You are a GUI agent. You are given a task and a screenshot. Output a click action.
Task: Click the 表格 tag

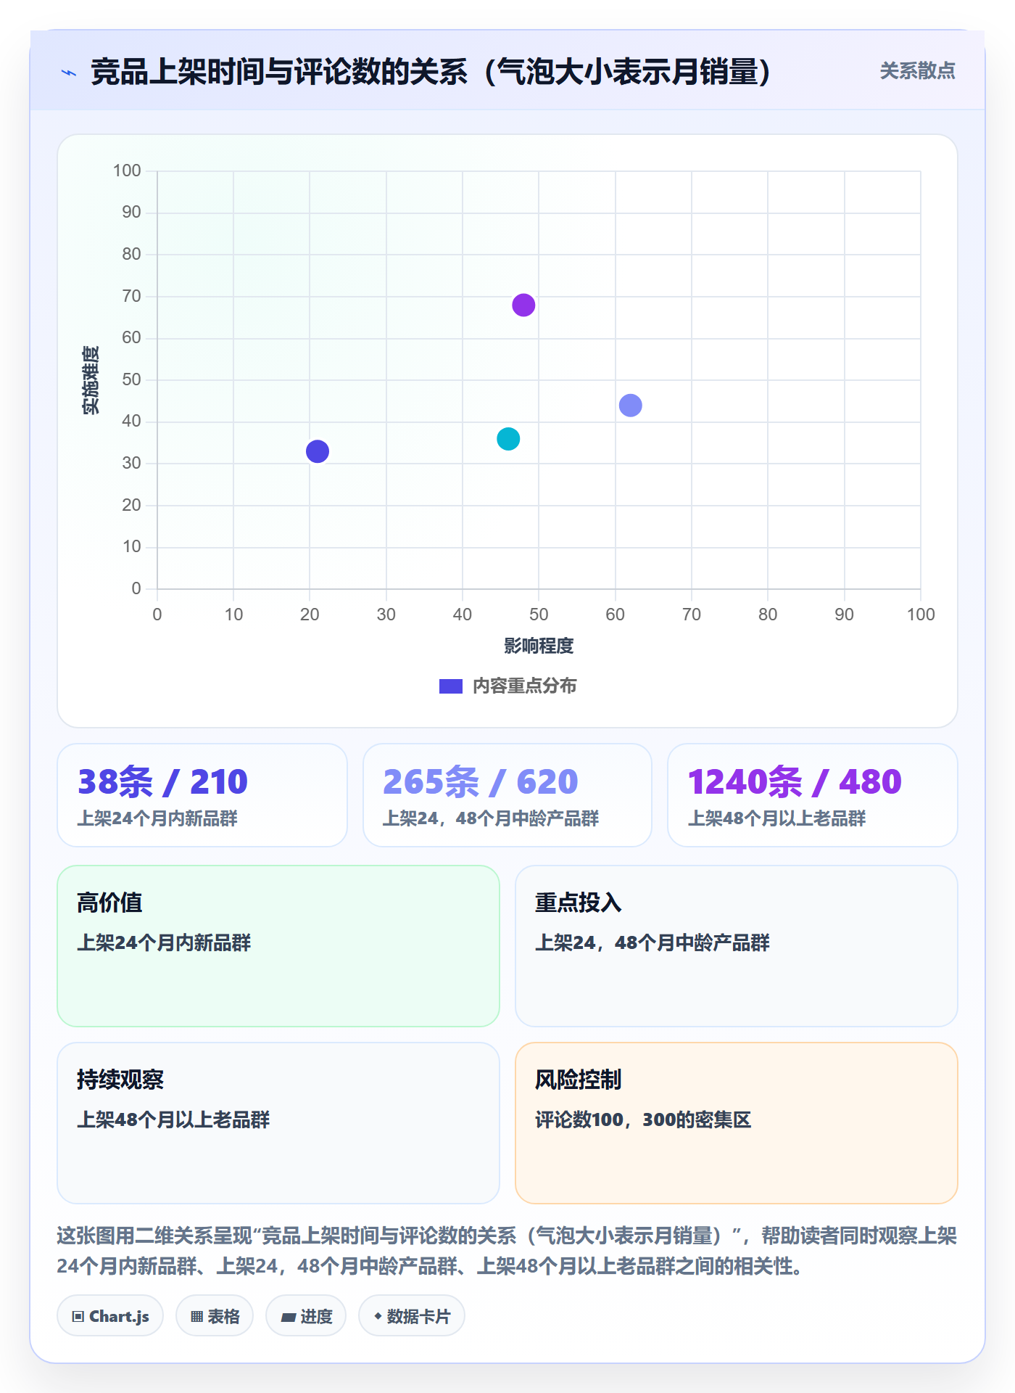pyautogui.click(x=215, y=1316)
